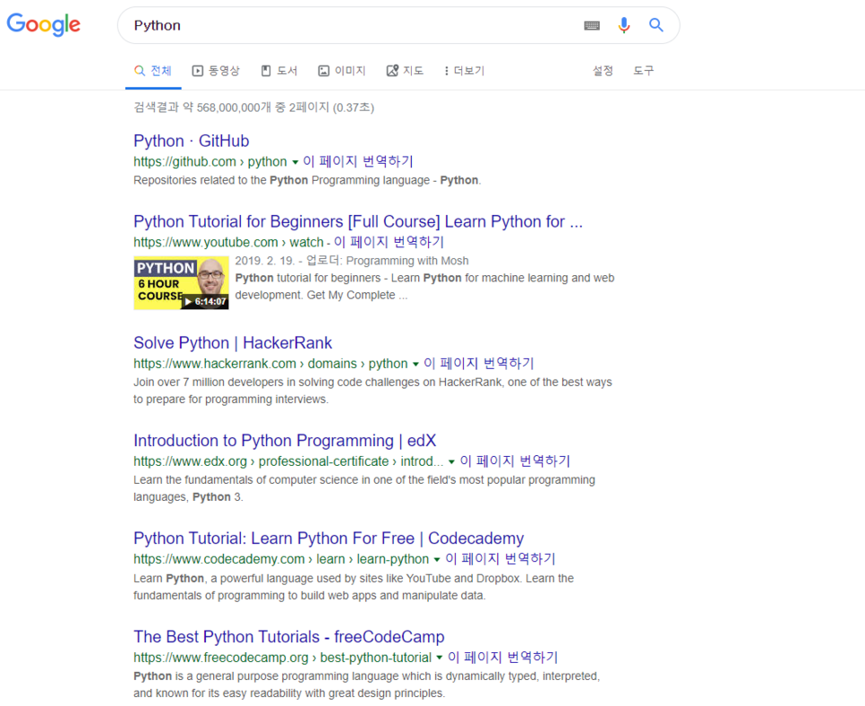Click the Google logo
This screenshot has height=706, width=865.
pyautogui.click(x=44, y=25)
